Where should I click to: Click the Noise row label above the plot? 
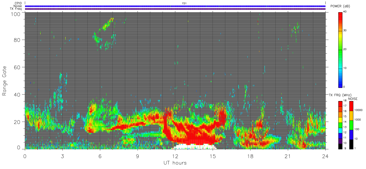coord(18,6)
